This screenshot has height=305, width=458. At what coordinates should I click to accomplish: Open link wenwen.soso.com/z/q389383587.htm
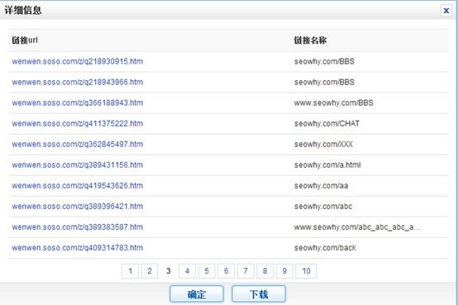point(78,227)
